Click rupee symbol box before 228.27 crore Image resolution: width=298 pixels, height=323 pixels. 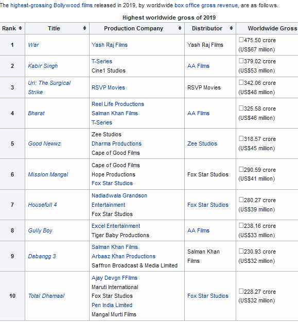[241, 291]
